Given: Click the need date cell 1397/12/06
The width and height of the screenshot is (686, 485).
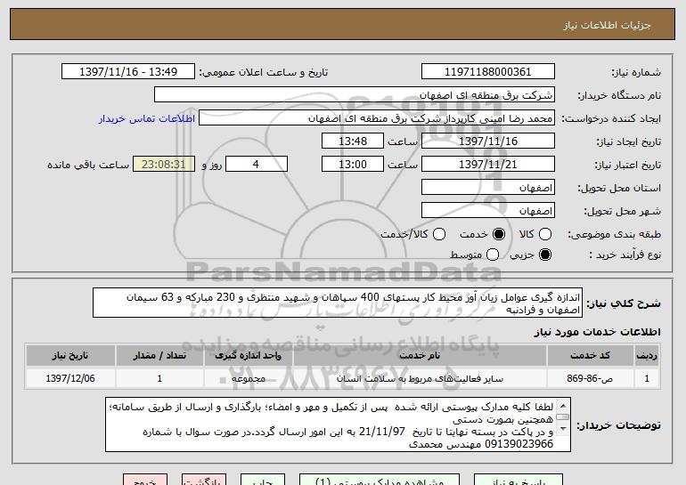Looking at the screenshot, I should click(x=70, y=378).
